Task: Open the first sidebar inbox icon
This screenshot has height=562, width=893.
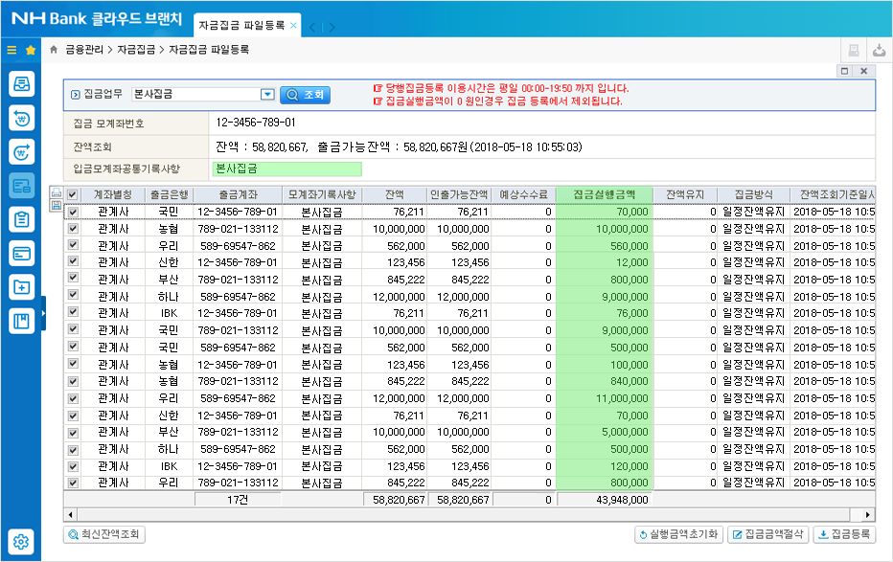Action: pos(22,84)
